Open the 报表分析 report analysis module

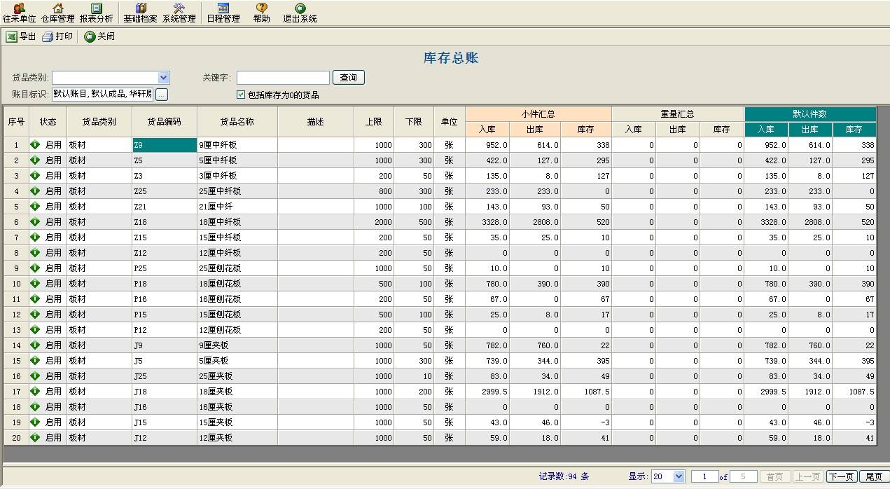[97, 12]
